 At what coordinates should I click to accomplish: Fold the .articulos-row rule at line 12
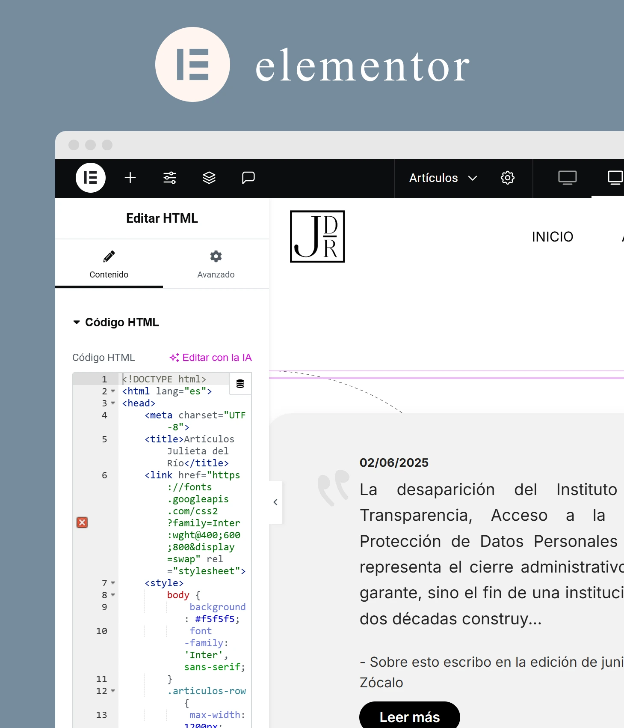(x=113, y=691)
